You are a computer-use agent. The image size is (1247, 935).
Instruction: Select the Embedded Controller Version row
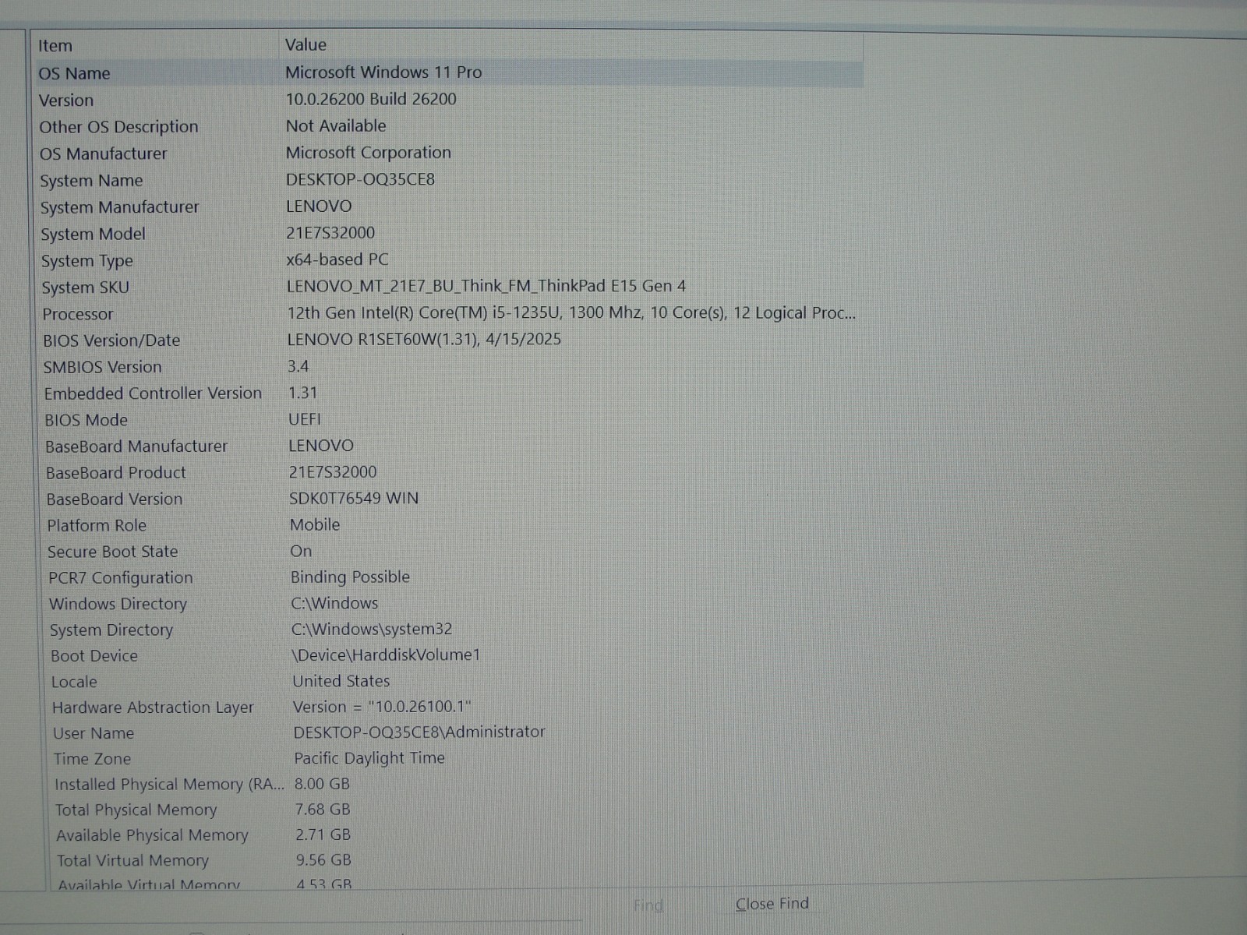pos(153,393)
